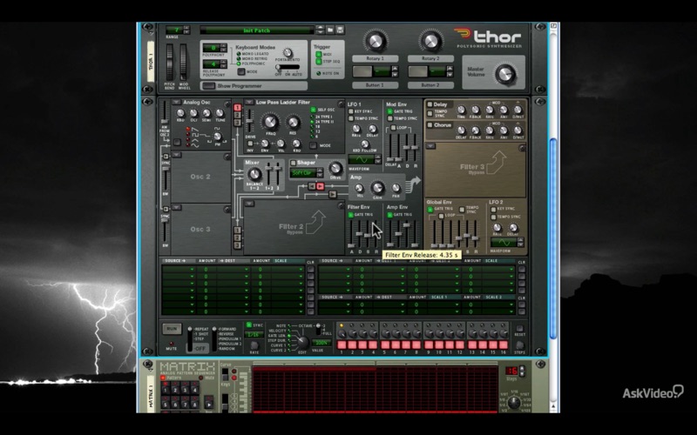
Task: Enable the Delay effect
Action: 430,104
